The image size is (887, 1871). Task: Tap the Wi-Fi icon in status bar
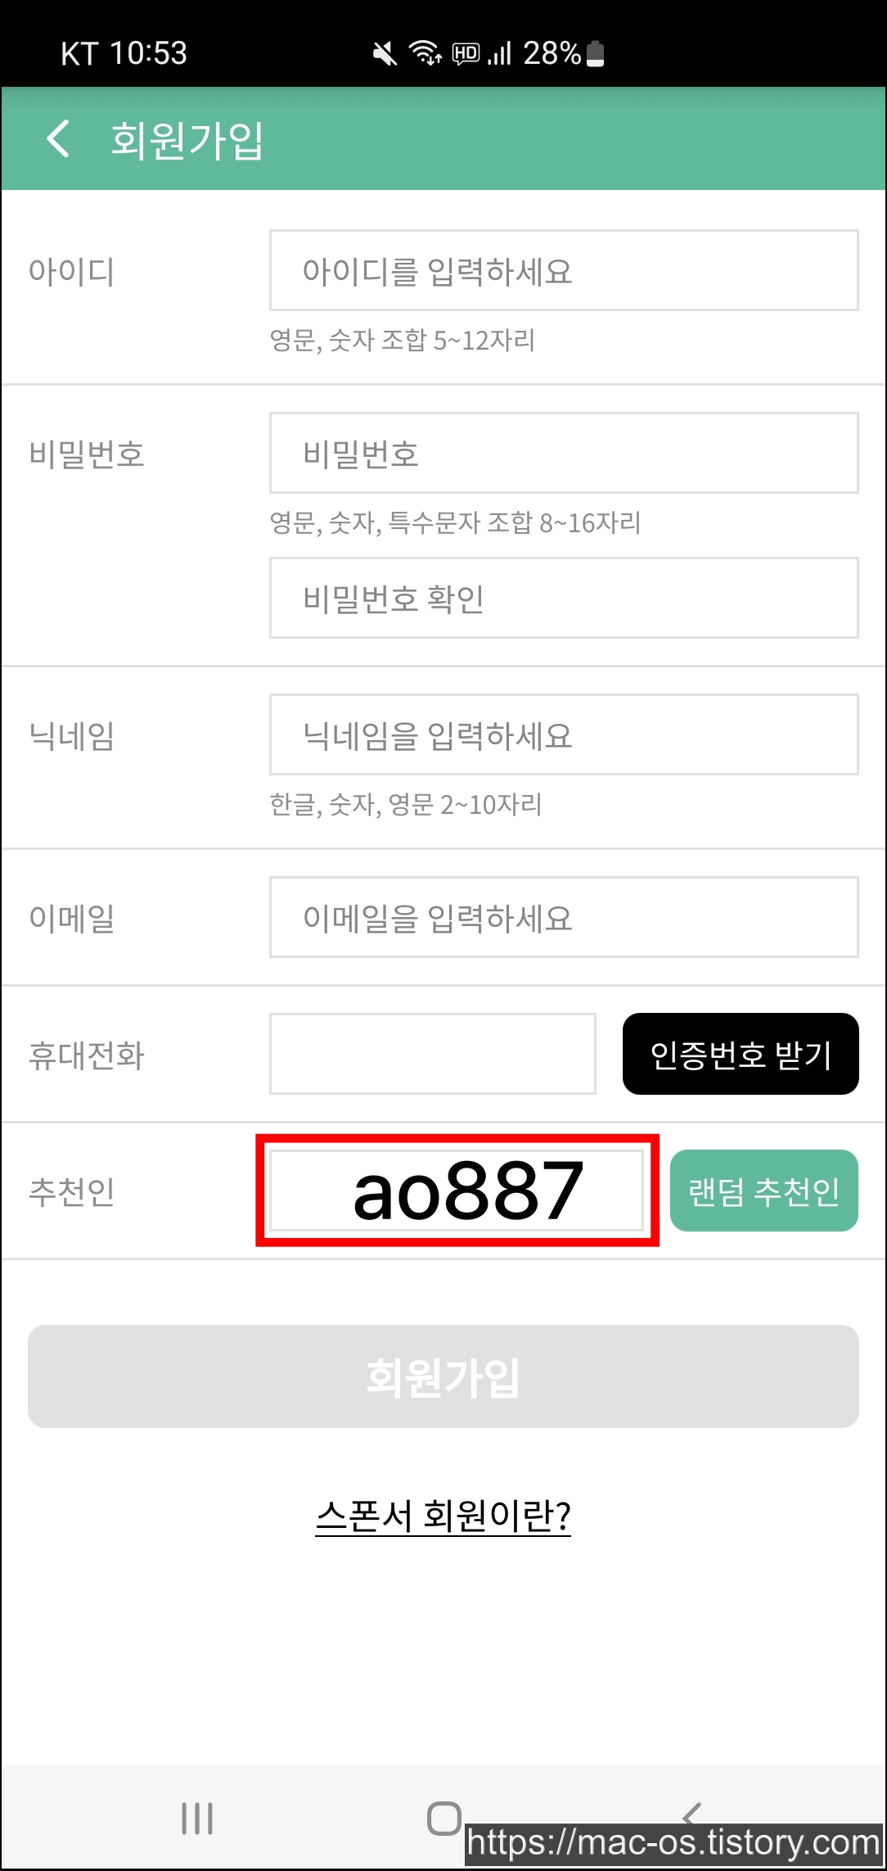pos(425,53)
